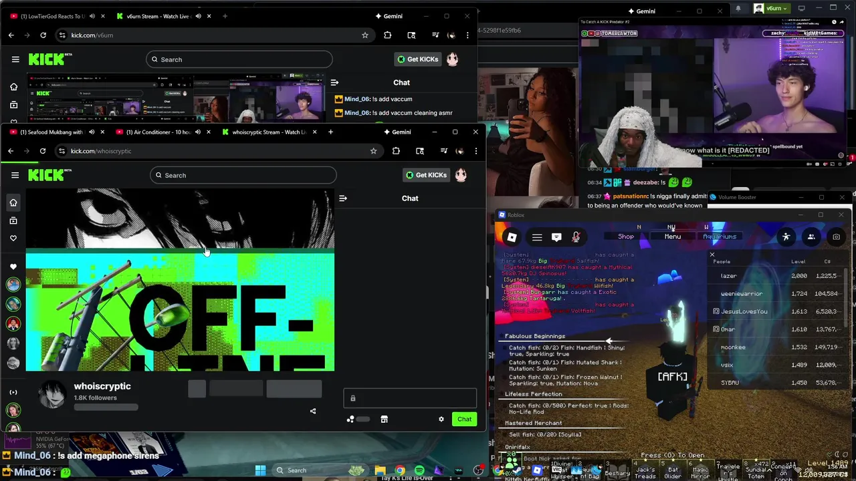Open Menu tab in Roblox game

pos(673,236)
